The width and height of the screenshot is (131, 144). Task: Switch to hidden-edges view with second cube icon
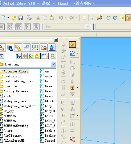coord(115,18)
